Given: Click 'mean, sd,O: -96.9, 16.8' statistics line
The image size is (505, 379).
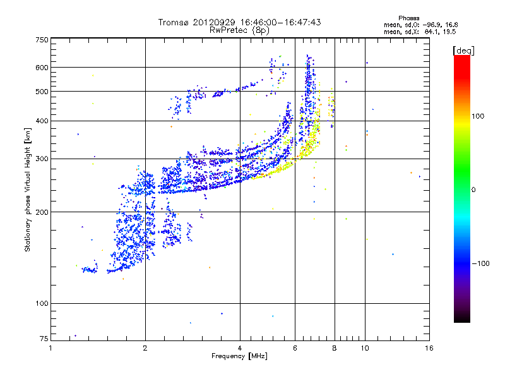Looking at the screenshot, I should click(420, 25).
